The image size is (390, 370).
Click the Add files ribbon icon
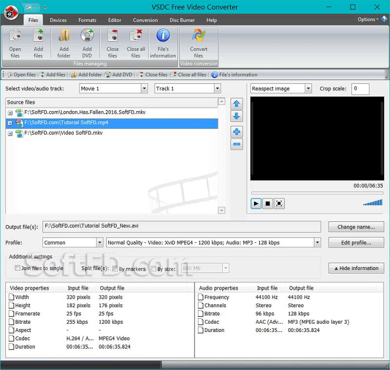coord(38,43)
